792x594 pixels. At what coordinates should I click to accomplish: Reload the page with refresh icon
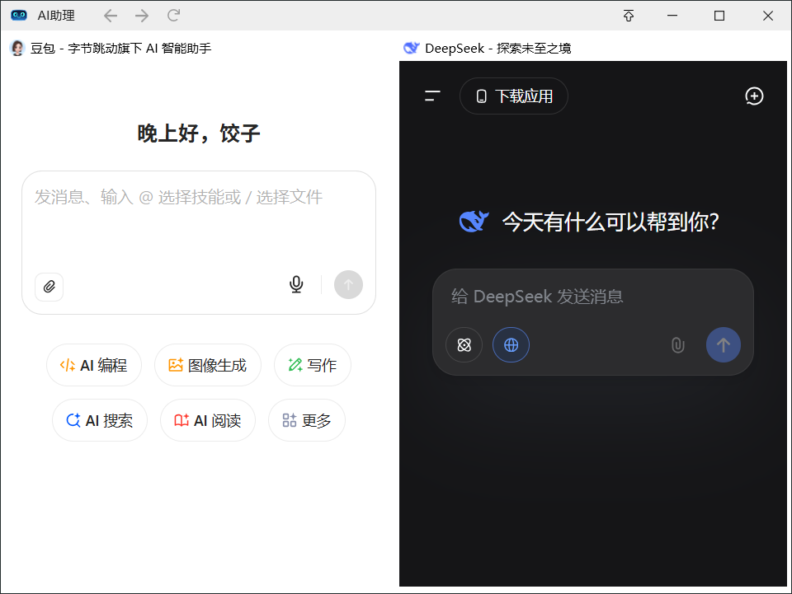[x=174, y=16]
